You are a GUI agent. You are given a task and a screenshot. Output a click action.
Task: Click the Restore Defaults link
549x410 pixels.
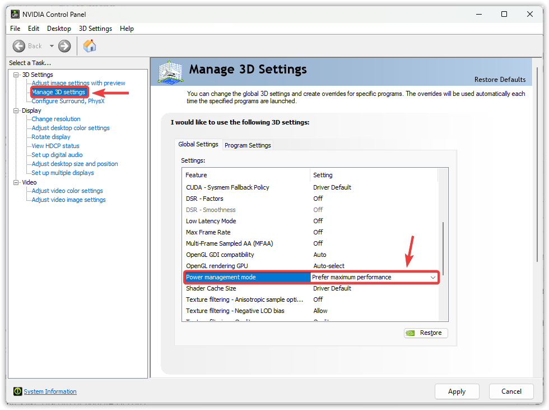500,80
